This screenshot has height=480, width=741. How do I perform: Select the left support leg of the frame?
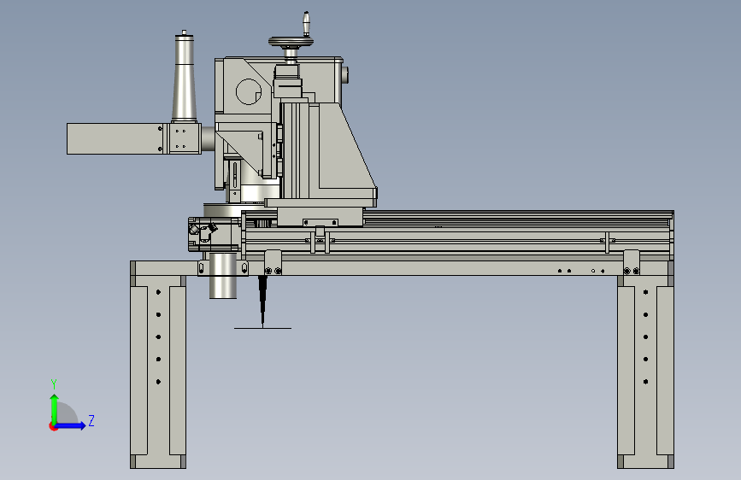158,371
